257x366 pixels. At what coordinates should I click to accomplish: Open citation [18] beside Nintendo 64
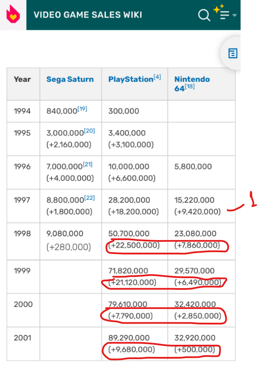click(x=190, y=87)
